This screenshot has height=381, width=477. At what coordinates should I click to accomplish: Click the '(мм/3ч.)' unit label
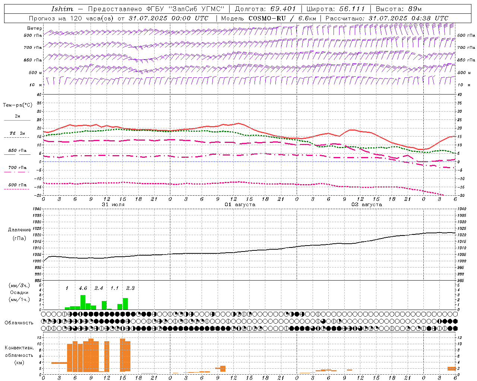[19, 285]
